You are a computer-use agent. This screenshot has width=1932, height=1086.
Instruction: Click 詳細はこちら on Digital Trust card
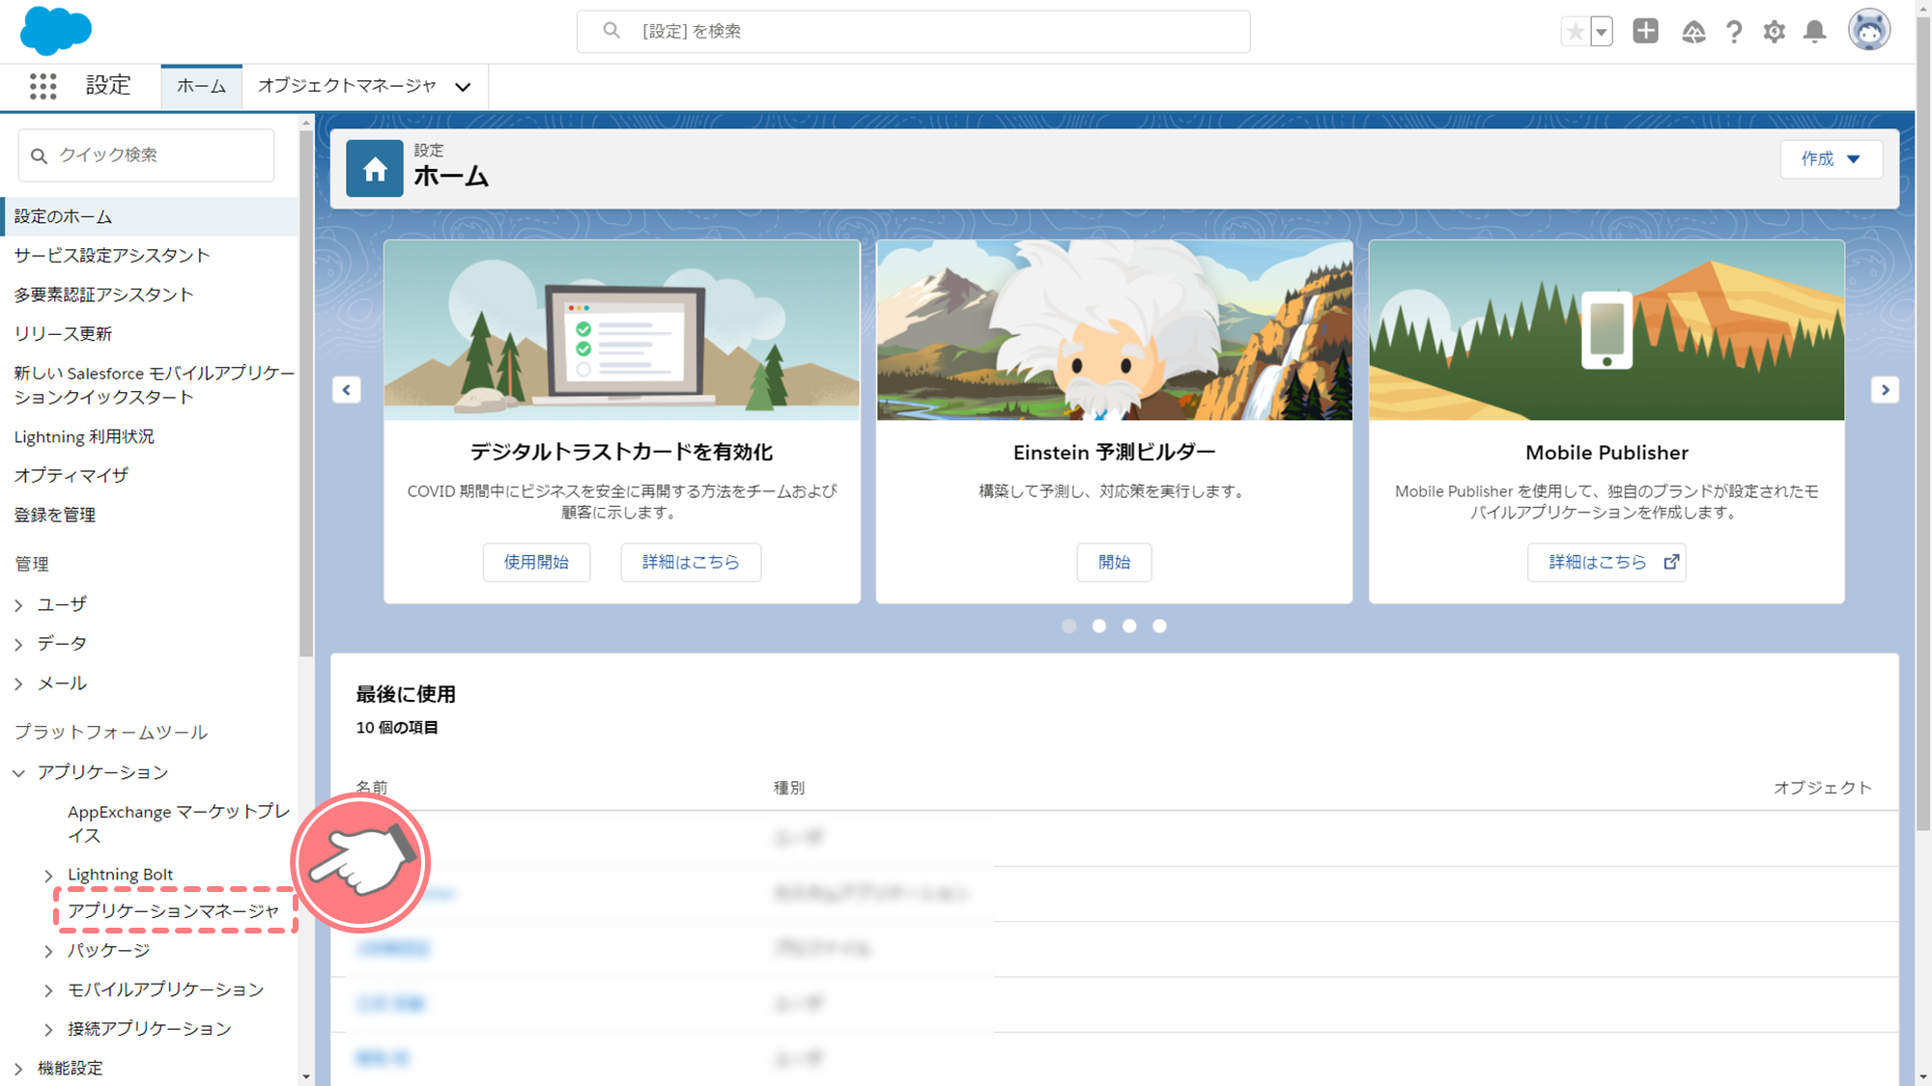coord(691,562)
